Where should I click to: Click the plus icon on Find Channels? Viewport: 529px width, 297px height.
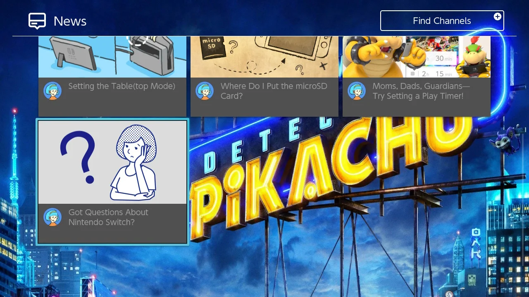click(498, 16)
